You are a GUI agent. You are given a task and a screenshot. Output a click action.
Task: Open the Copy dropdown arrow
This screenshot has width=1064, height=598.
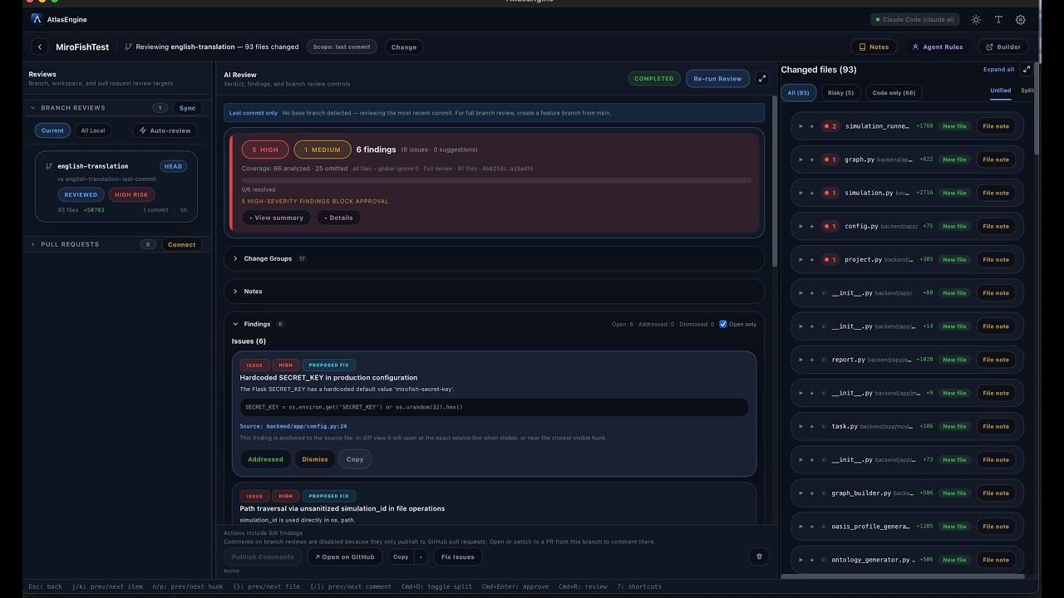pos(421,556)
